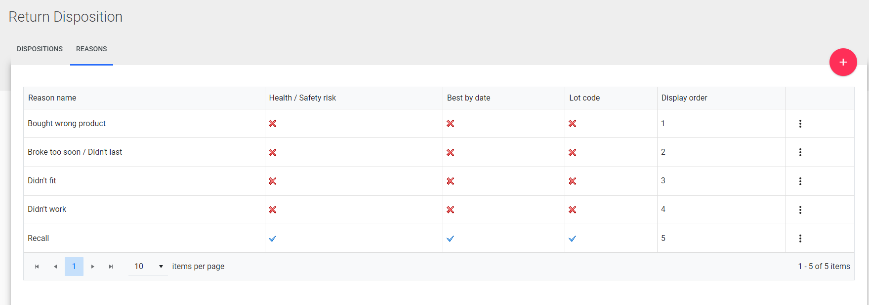This screenshot has width=869, height=305.
Task: Click display order value 1
Action: 663,124
